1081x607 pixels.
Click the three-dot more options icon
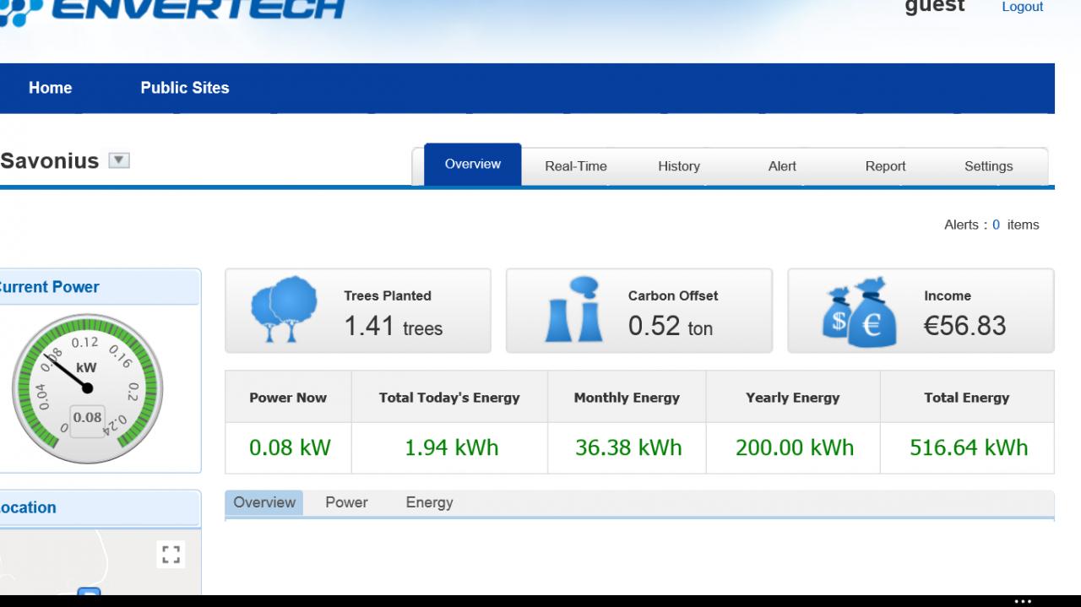pyautogui.click(x=1023, y=602)
